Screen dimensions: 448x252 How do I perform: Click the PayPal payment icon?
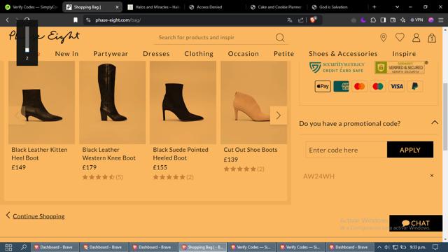(415, 86)
